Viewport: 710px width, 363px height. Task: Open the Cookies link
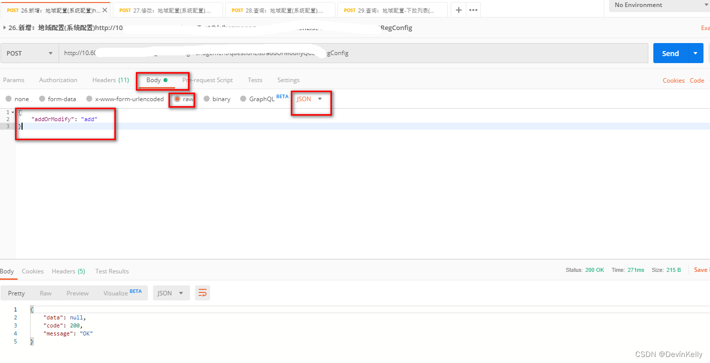673,81
